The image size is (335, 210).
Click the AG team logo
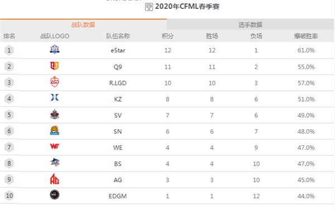[55, 179]
